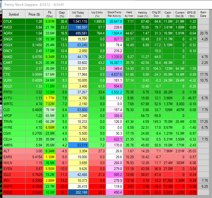Sort by the Symbol column header
Image resolution: width=212 pixels, height=198 pixels.
pos(14,14)
